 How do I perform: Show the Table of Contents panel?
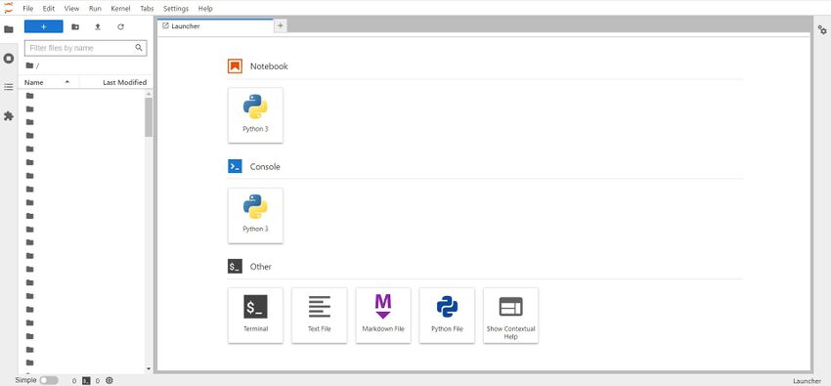pyautogui.click(x=9, y=87)
